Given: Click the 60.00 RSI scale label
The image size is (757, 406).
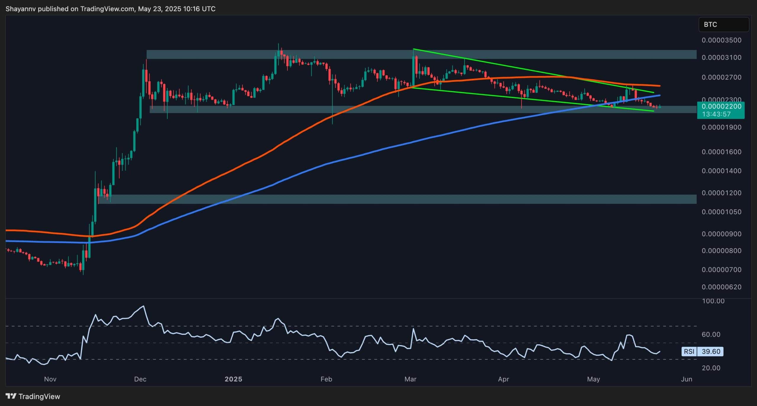Looking at the screenshot, I should pos(711,334).
